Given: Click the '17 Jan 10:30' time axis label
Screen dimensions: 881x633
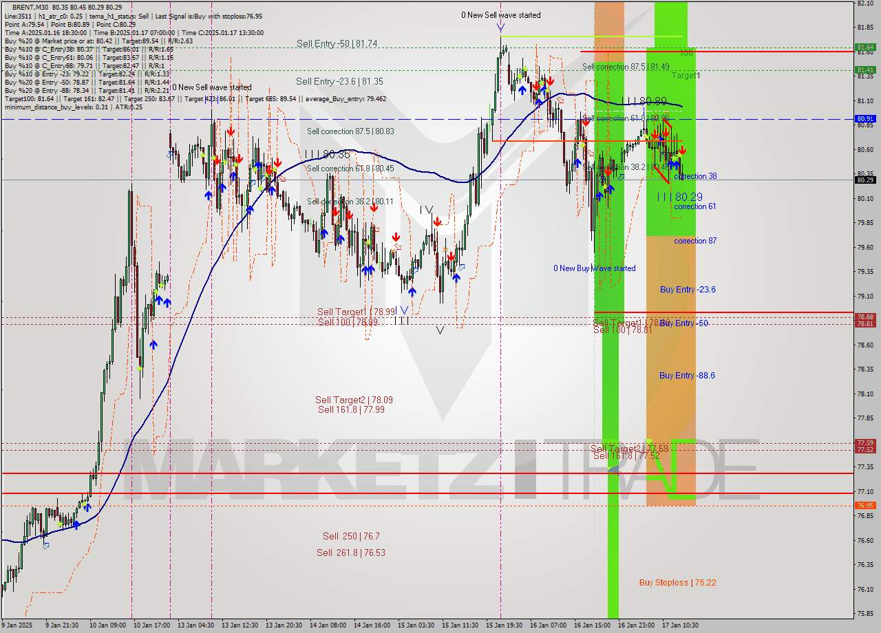Looking at the screenshot, I should (680, 625).
